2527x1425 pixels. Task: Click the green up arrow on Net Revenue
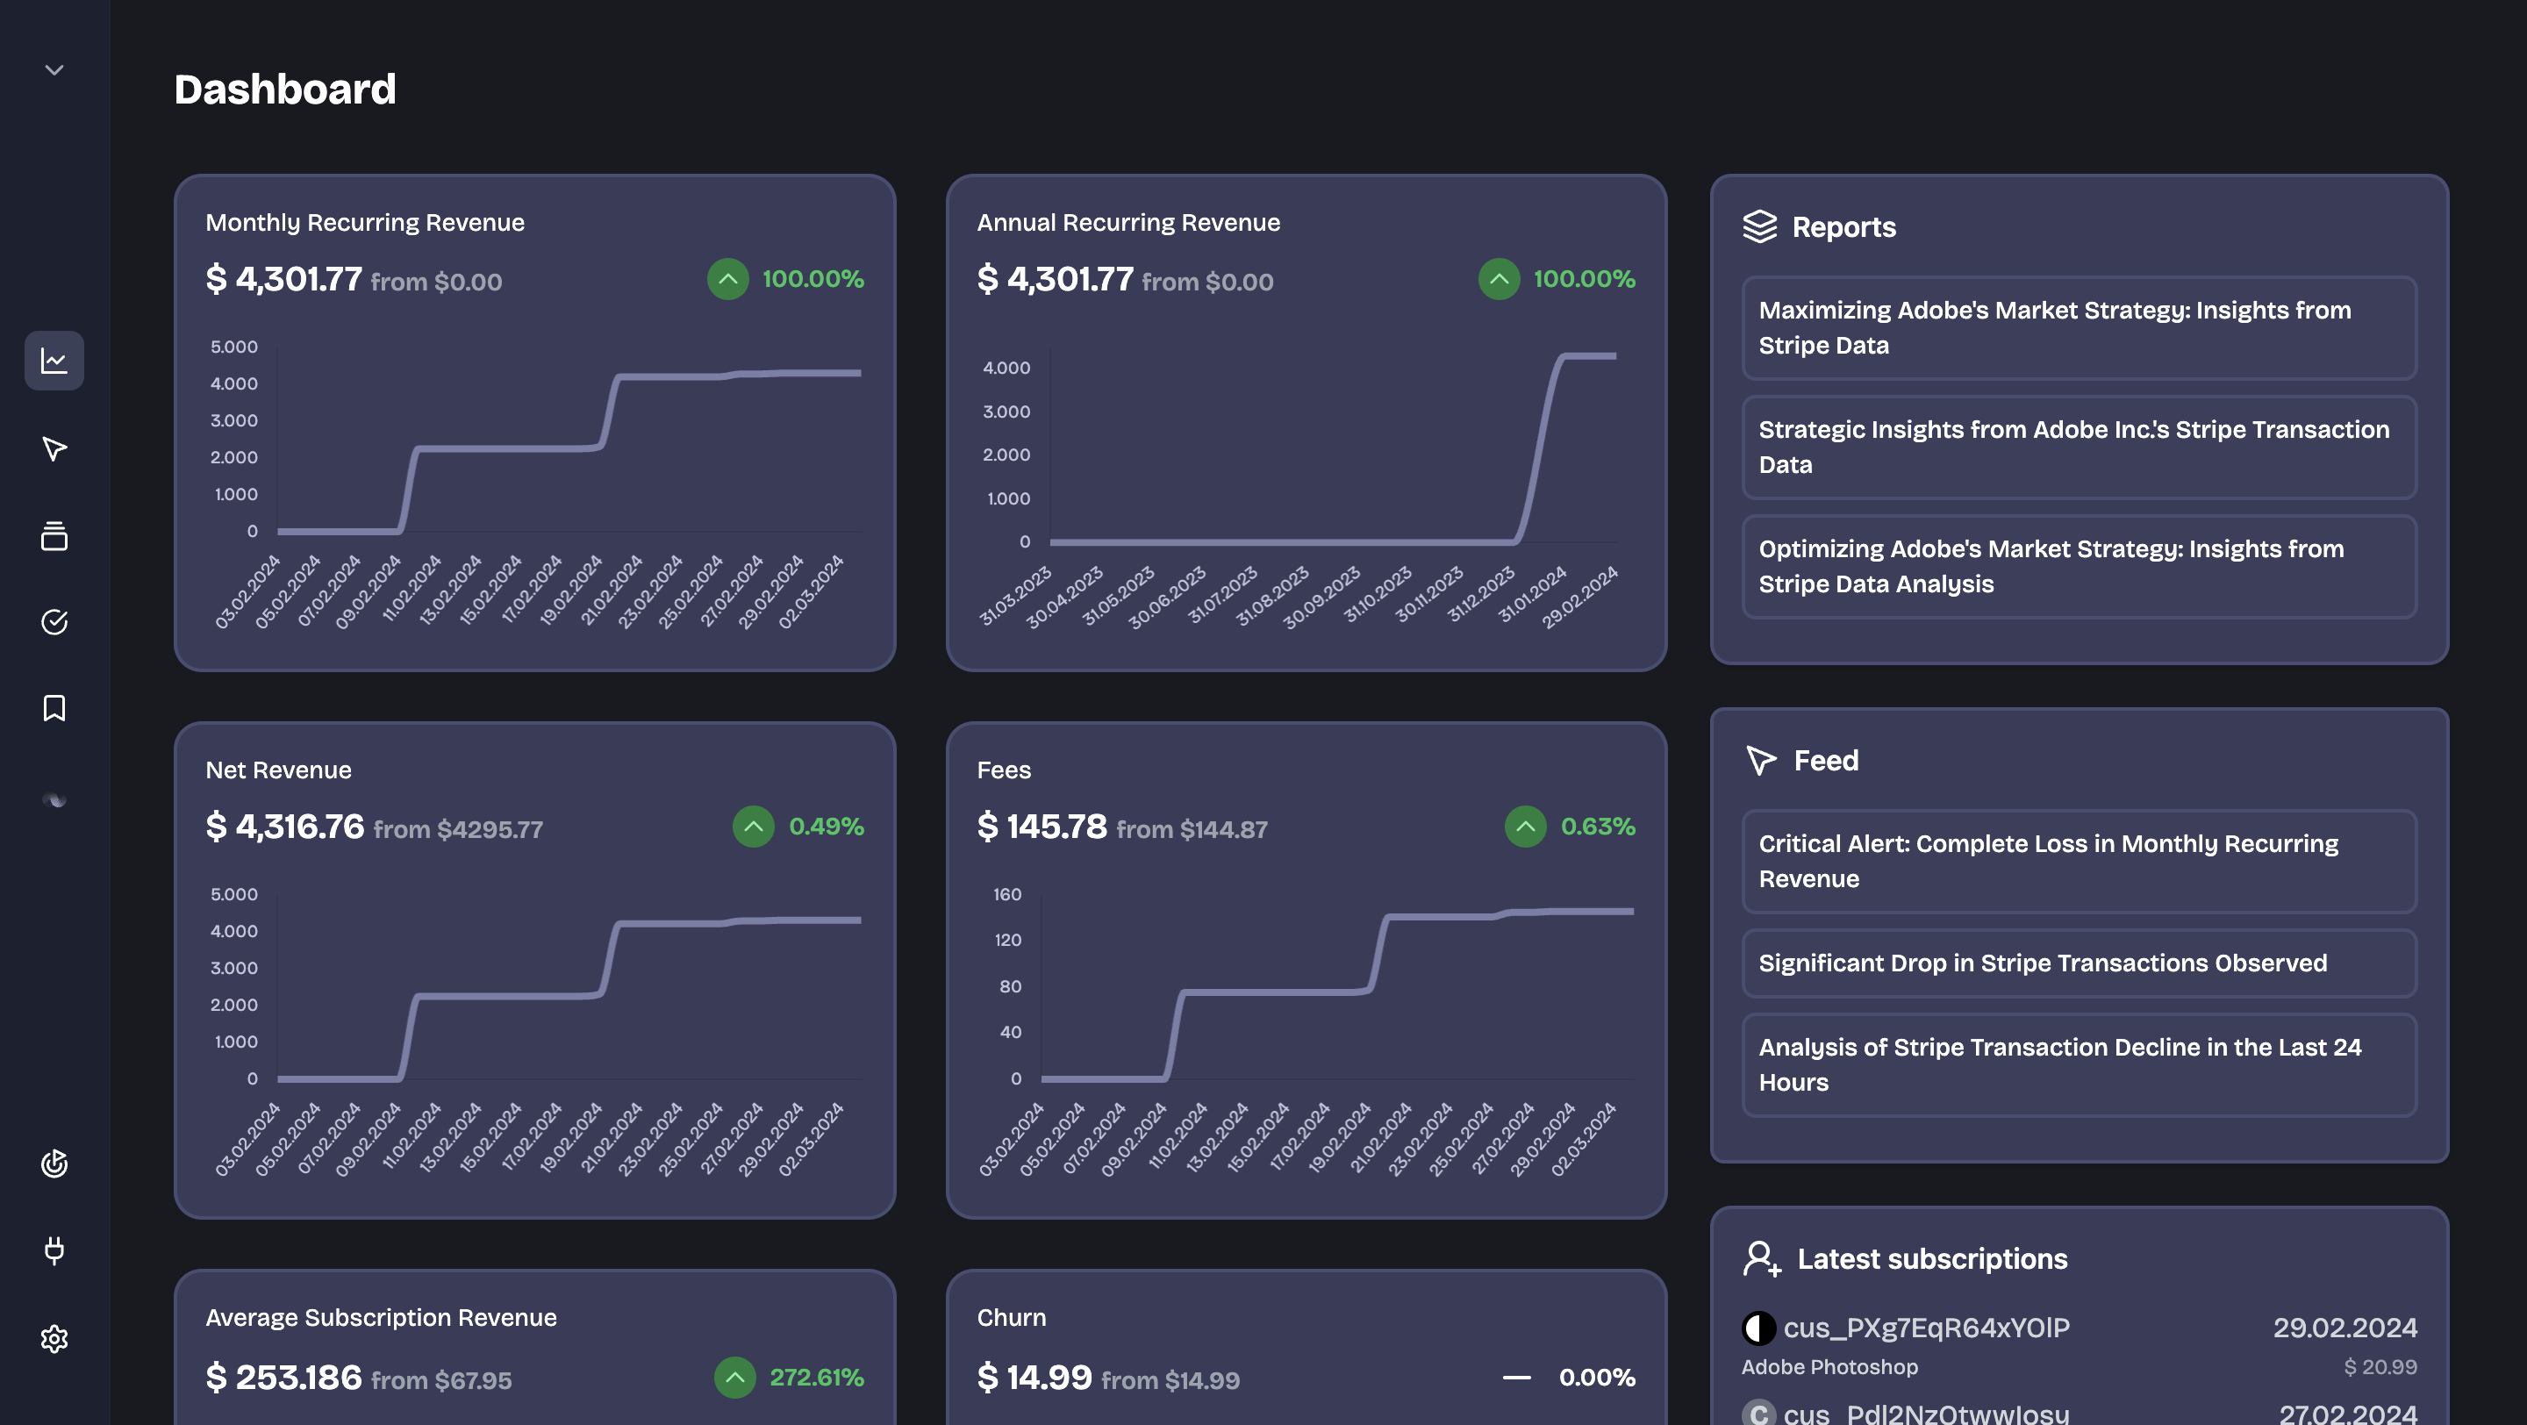pos(754,827)
